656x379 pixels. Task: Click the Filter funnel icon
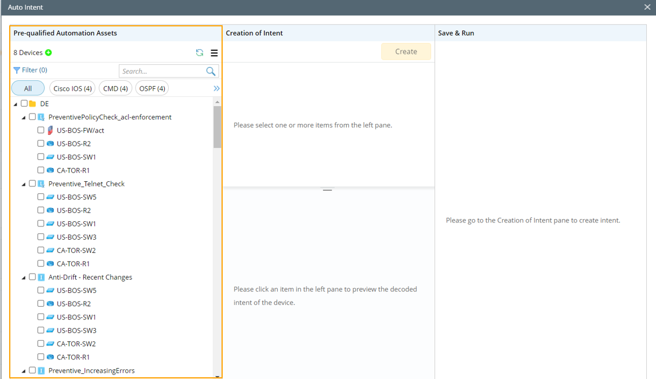[x=17, y=70]
